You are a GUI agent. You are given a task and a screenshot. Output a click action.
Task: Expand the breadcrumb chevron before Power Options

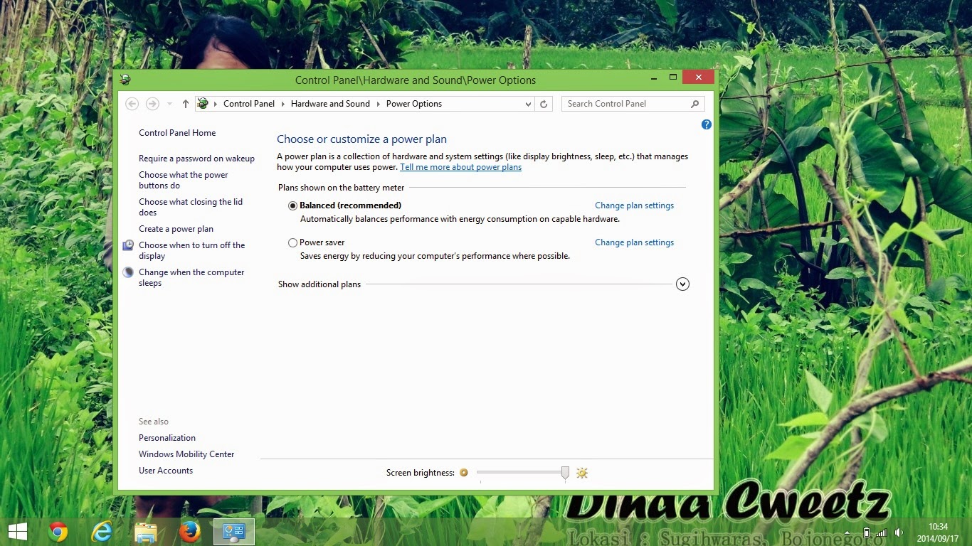[378, 104]
